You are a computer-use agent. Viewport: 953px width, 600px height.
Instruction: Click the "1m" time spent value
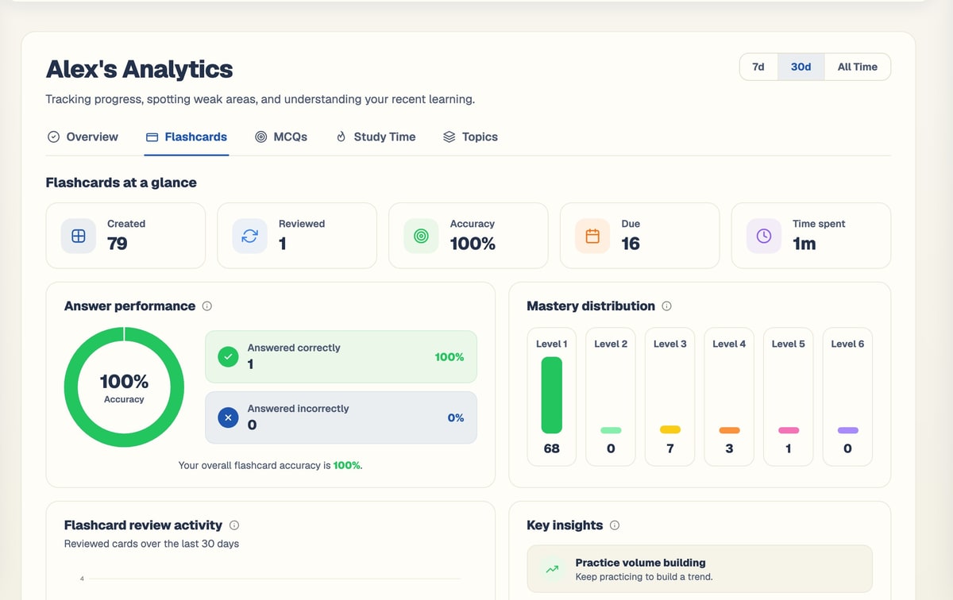pos(804,244)
